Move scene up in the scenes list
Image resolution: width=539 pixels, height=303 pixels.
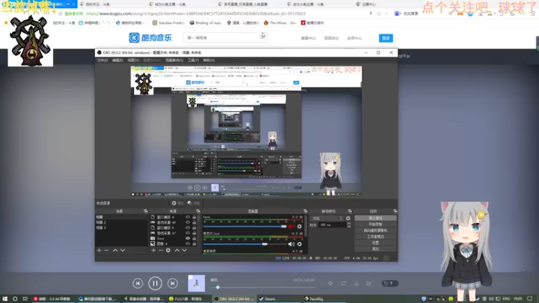(115, 250)
